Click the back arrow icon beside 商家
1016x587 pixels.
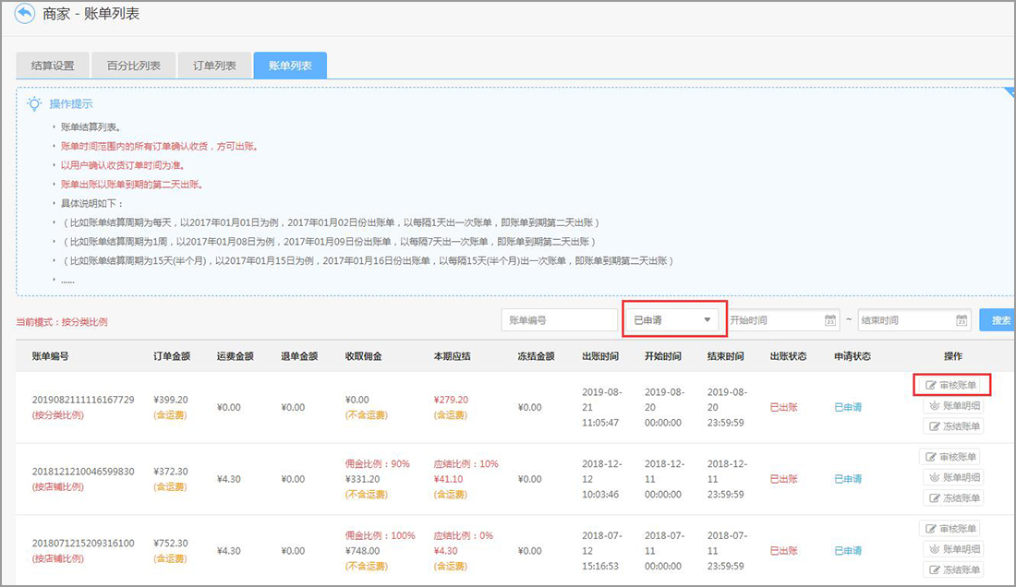click(25, 15)
